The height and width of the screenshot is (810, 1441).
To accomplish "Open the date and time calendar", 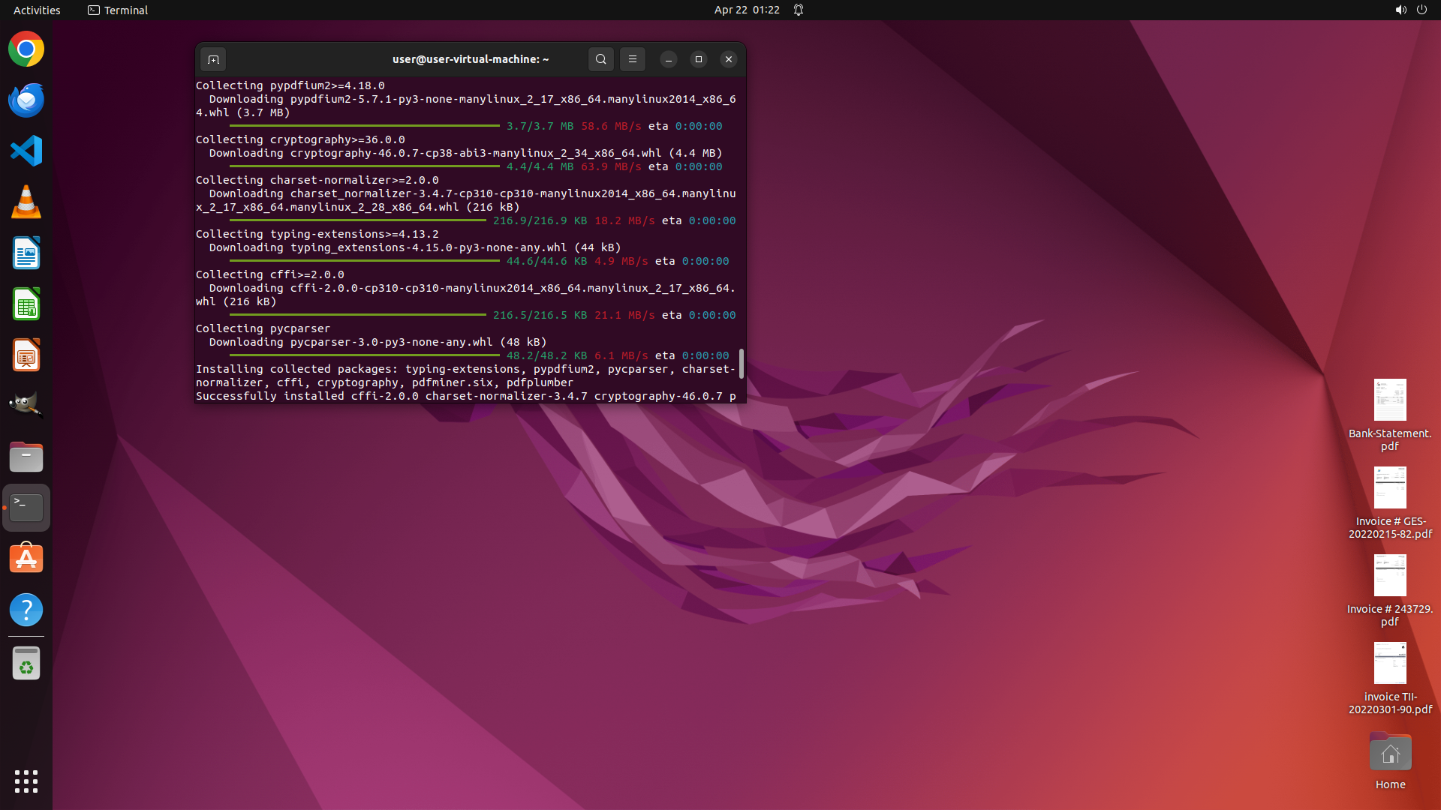I will pyautogui.click(x=746, y=10).
